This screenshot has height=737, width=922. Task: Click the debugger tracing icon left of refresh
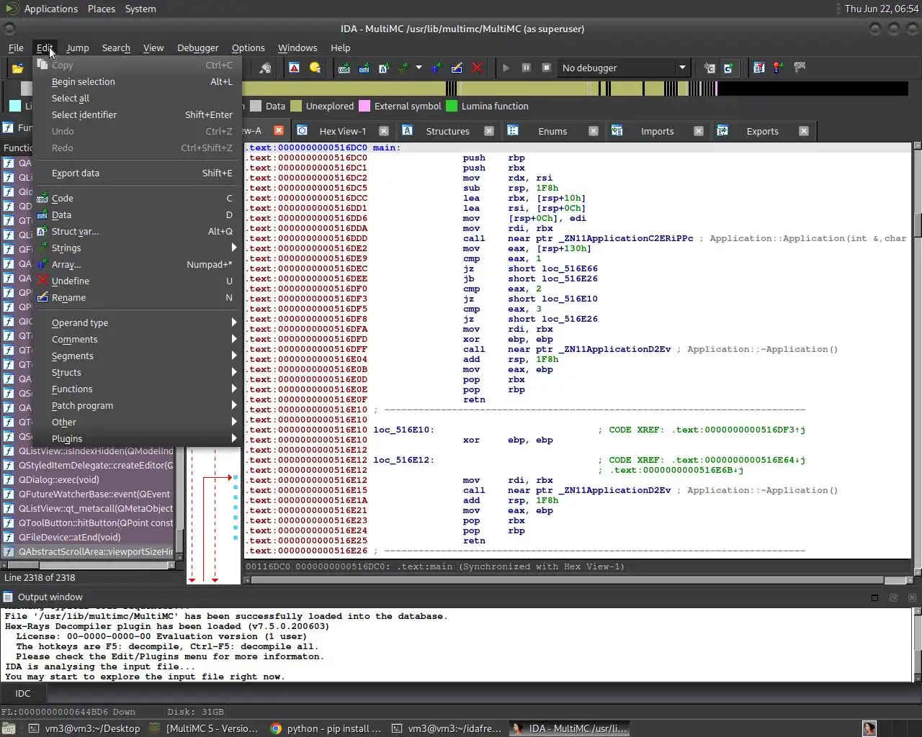point(710,68)
